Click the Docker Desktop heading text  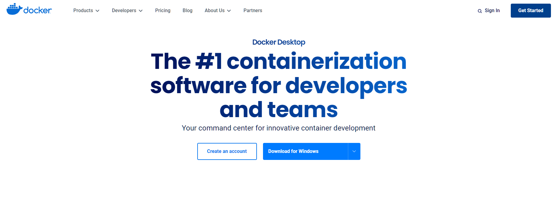[x=279, y=42]
